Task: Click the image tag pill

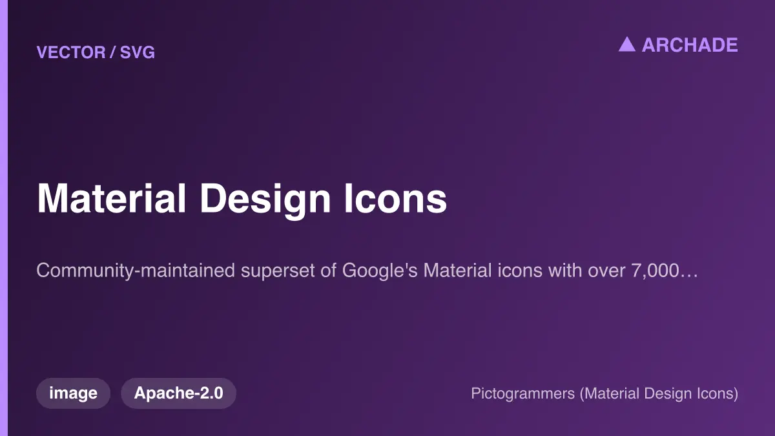Action: pyautogui.click(x=74, y=393)
